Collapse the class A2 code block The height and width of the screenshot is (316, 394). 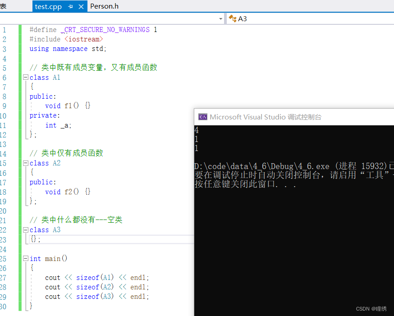point(25,163)
